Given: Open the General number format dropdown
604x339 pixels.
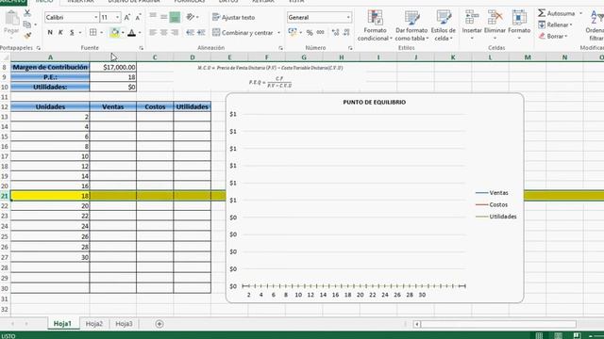Looking at the screenshot, I should pos(348,17).
